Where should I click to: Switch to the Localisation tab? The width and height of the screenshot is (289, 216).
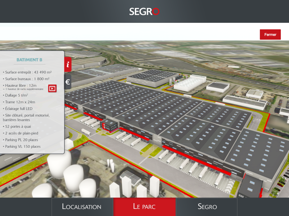pos(82,207)
